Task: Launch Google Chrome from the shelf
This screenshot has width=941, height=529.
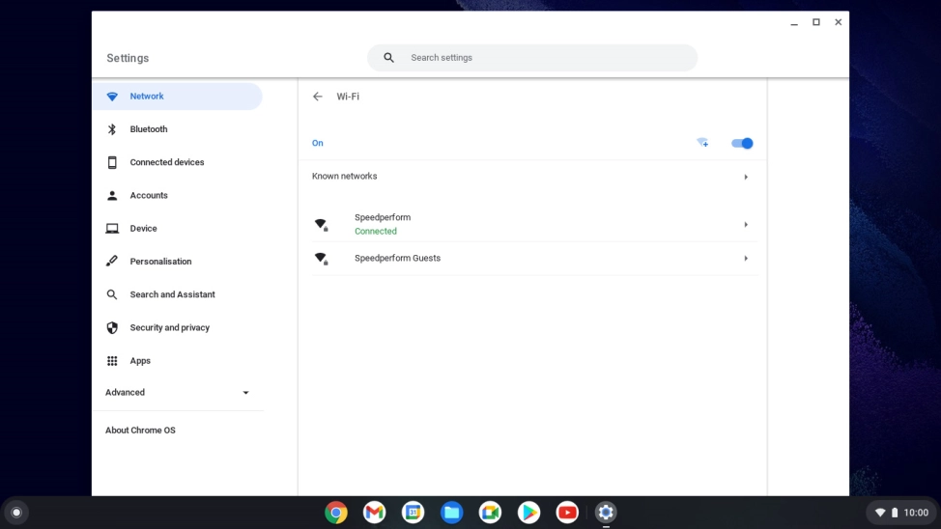Action: point(336,513)
